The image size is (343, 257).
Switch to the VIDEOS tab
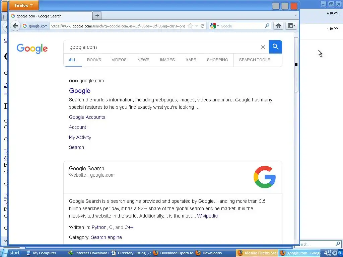pyautogui.click(x=119, y=60)
